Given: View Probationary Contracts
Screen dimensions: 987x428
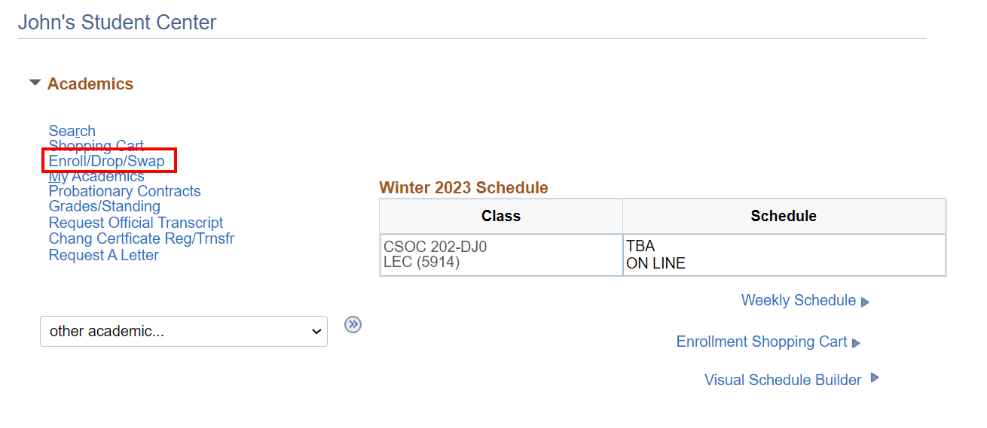Looking at the screenshot, I should coord(124,191).
